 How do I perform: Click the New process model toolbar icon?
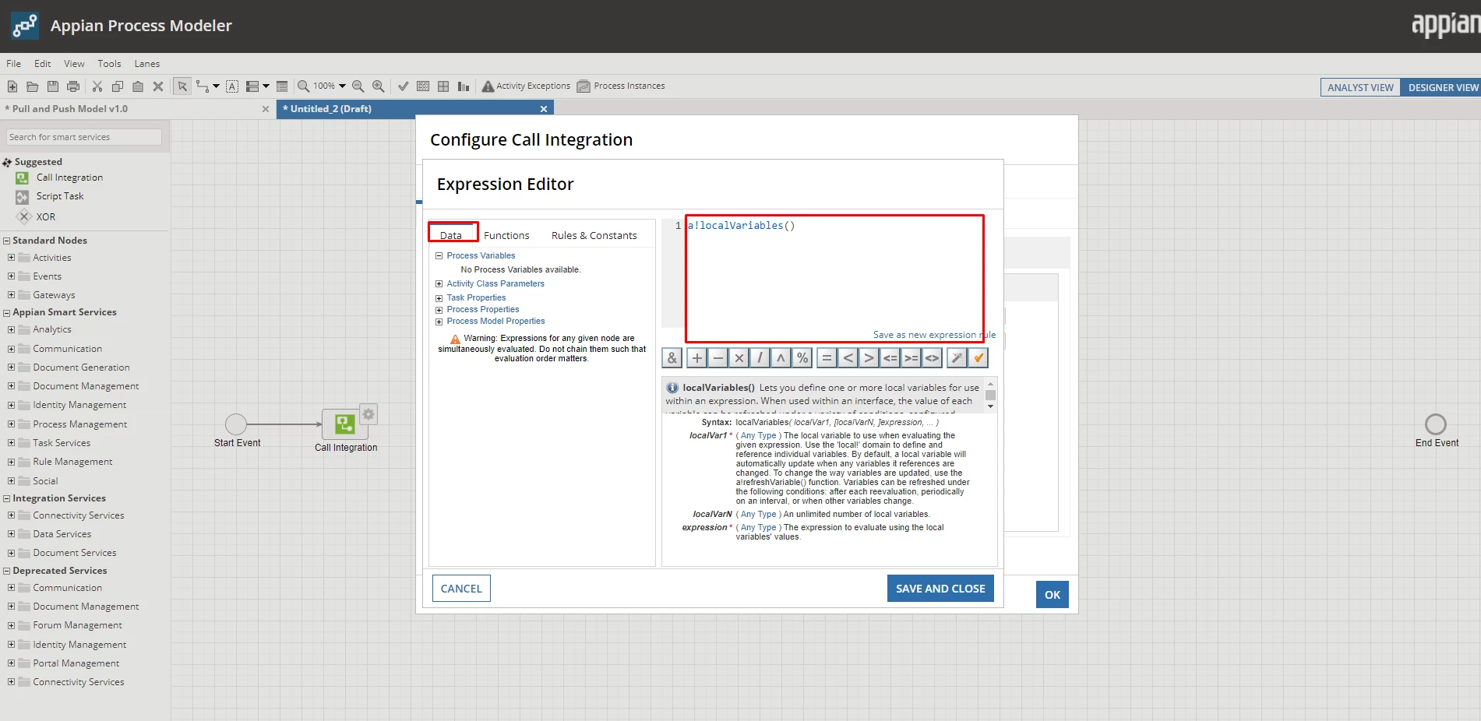tap(12, 86)
